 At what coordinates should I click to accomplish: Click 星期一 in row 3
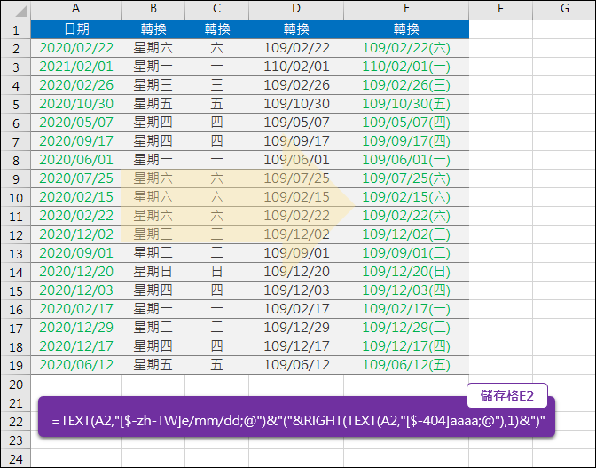click(x=153, y=67)
